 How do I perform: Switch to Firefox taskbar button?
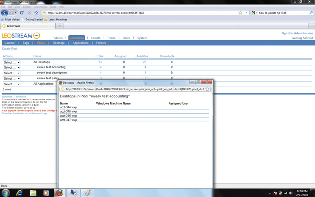point(60,193)
